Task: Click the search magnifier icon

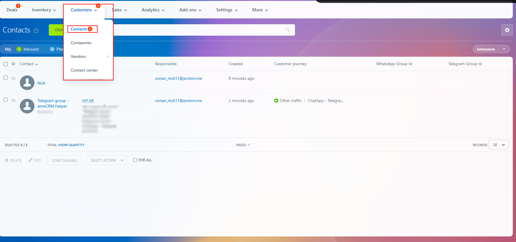Action: coord(288,30)
